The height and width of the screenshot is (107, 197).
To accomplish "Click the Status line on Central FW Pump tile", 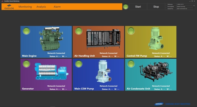I will 163,56.
